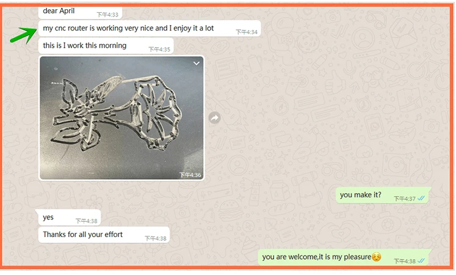This screenshot has width=456, height=275.
Task: Click the 下午4:33 timestamp near 'dear April'
Action: 107,15
